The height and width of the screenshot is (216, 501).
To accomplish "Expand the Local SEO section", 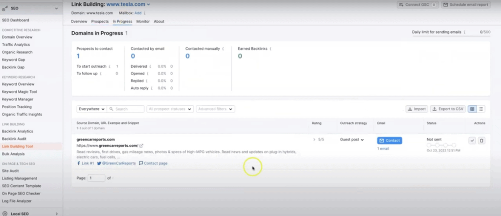I will (x=57, y=214).
